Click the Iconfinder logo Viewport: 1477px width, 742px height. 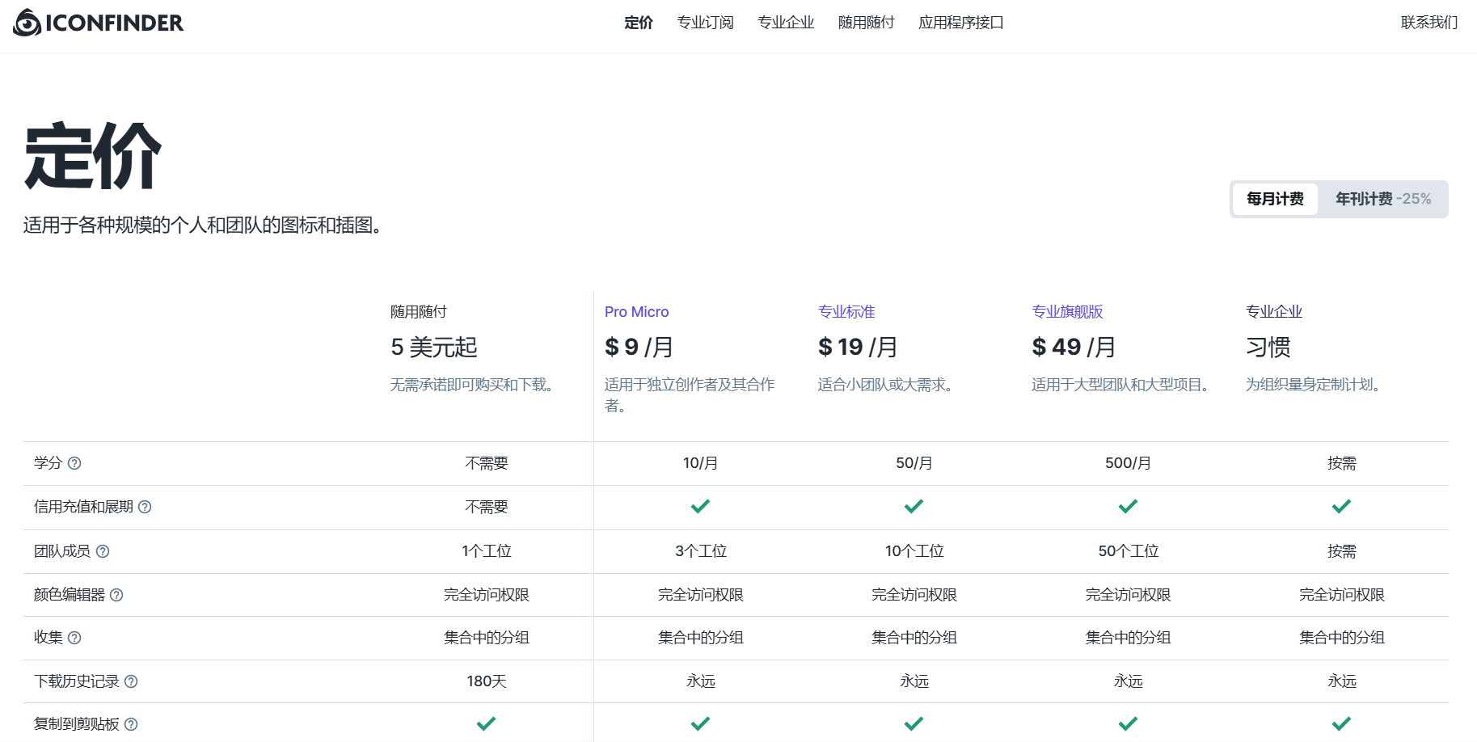[99, 23]
